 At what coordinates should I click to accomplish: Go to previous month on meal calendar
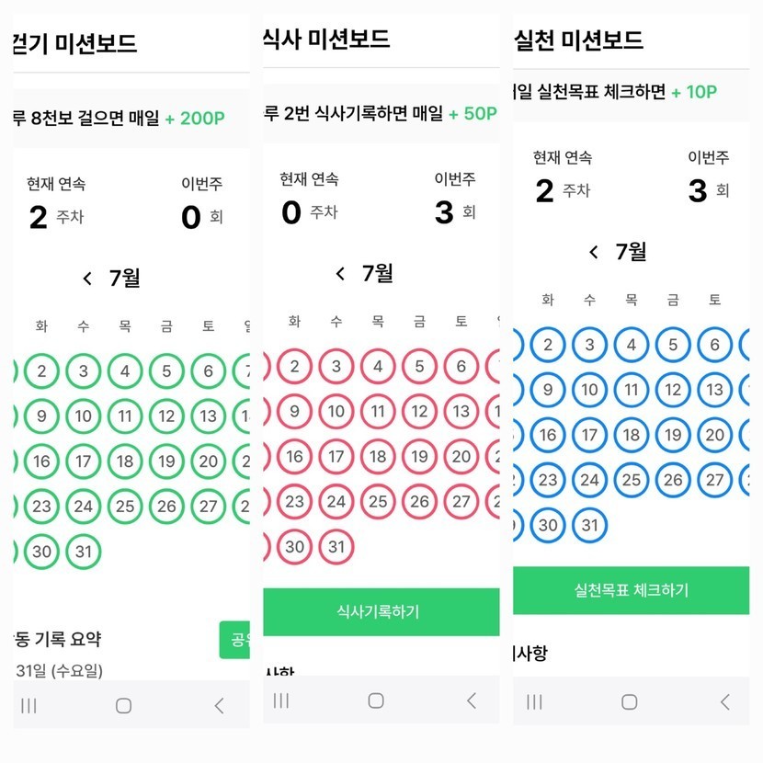[x=340, y=274]
